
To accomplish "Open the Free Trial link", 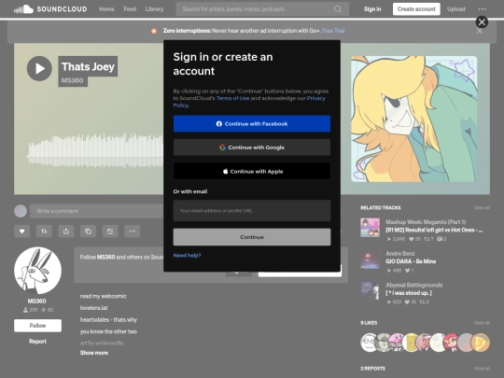I will point(333,31).
